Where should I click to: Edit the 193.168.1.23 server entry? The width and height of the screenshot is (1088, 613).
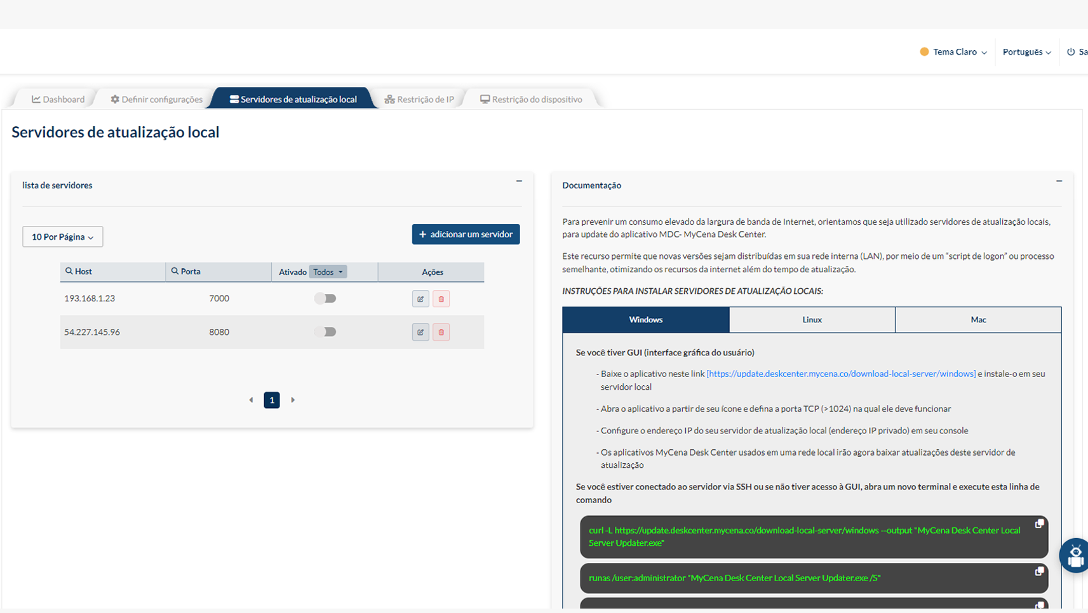tap(420, 299)
